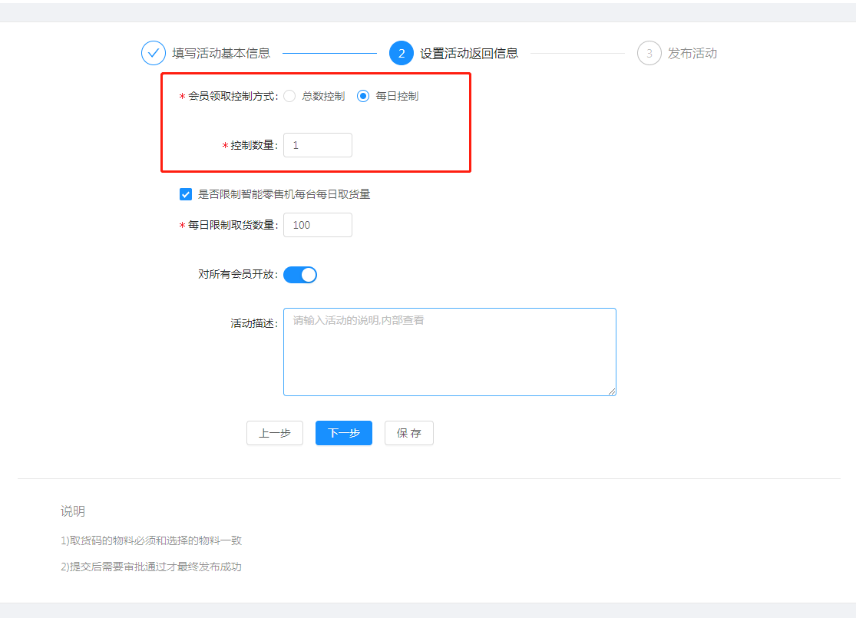Toggle the 对所有会员开放 switch
This screenshot has width=856, height=618.
[x=300, y=275]
